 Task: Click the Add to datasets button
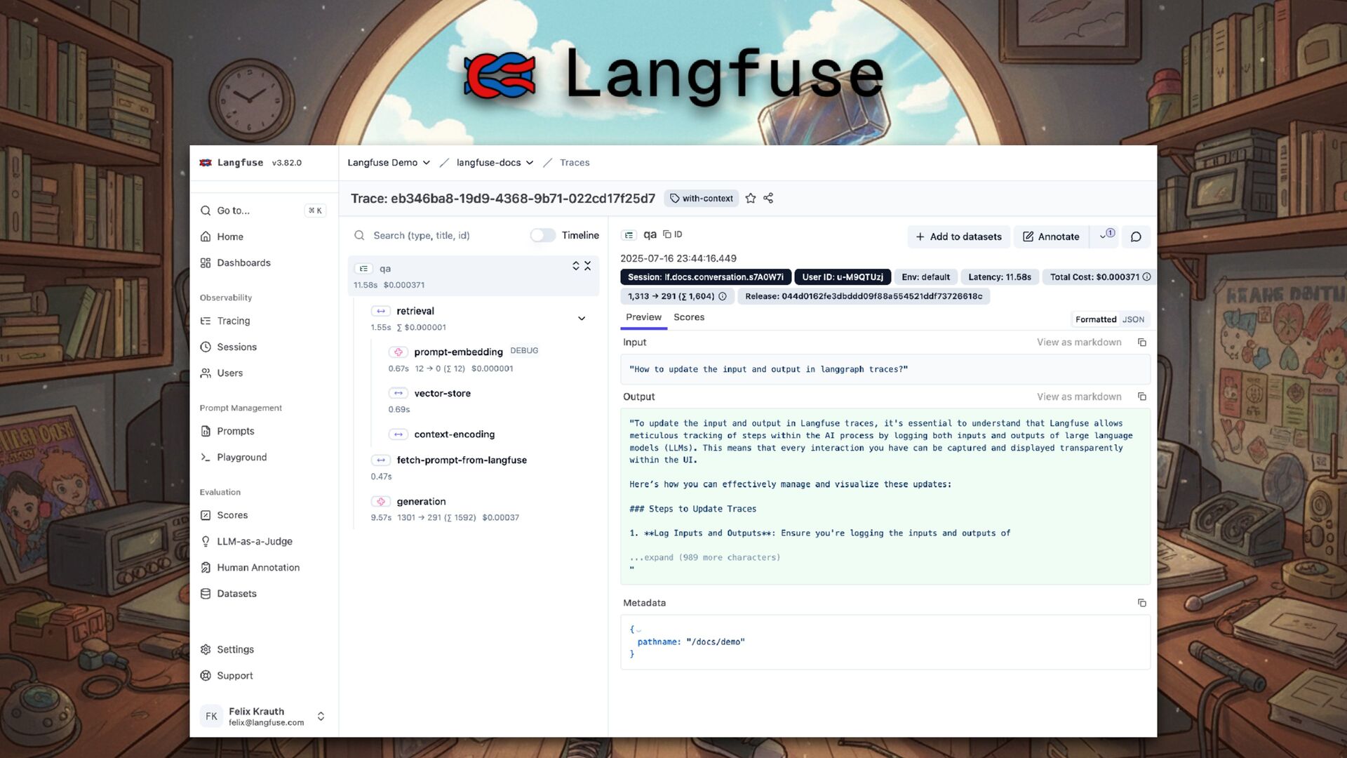point(958,237)
